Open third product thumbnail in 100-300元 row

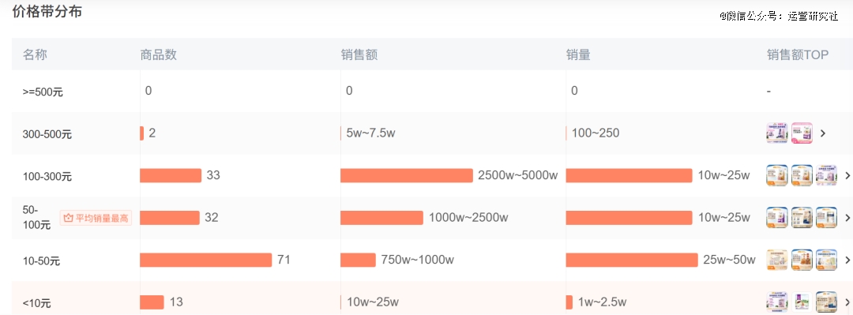pyautogui.click(x=826, y=175)
